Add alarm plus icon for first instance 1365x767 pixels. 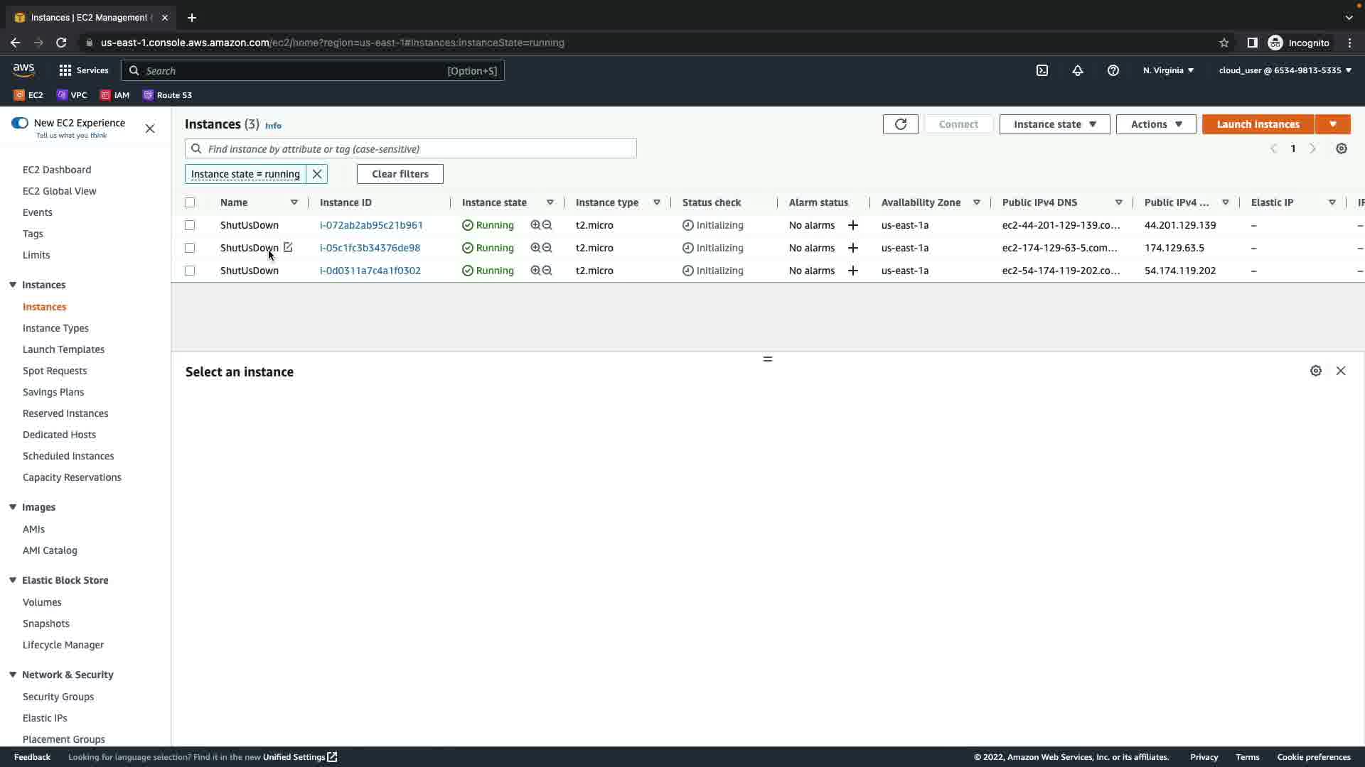tap(853, 225)
